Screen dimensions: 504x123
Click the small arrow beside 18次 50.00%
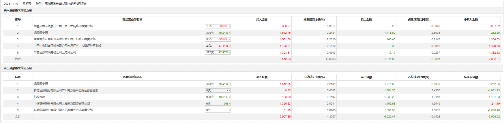pyautogui.click(x=229, y=26)
